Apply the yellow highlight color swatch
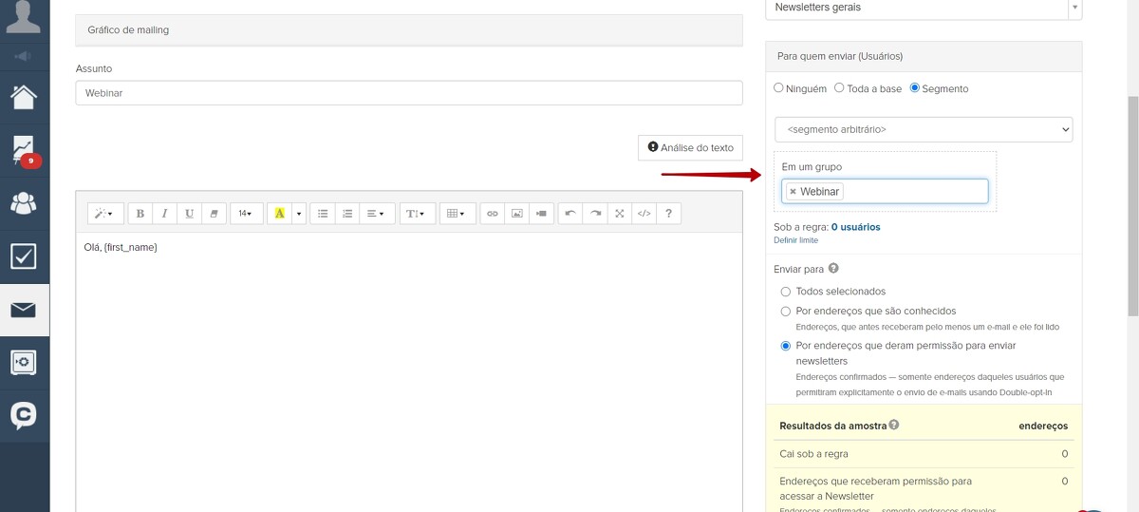1139x512 pixels. coord(279,214)
